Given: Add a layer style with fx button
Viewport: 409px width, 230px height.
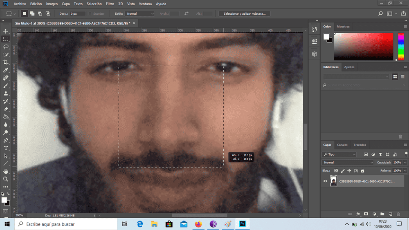Looking at the screenshot, I should tap(358, 214).
